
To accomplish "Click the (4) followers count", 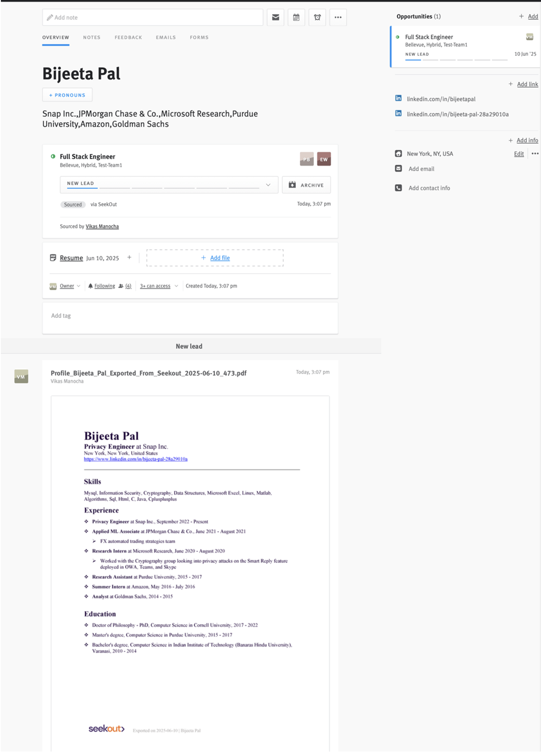I will point(128,286).
